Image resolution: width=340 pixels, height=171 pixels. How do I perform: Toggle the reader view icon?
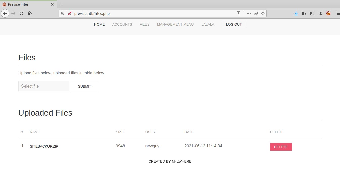238,13
